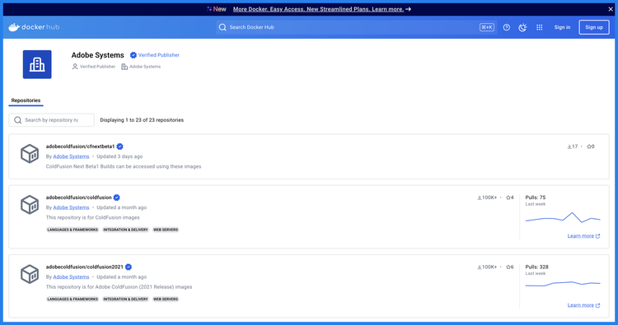Click the person icon by Verified Publisher
618x325 pixels.
(75, 67)
